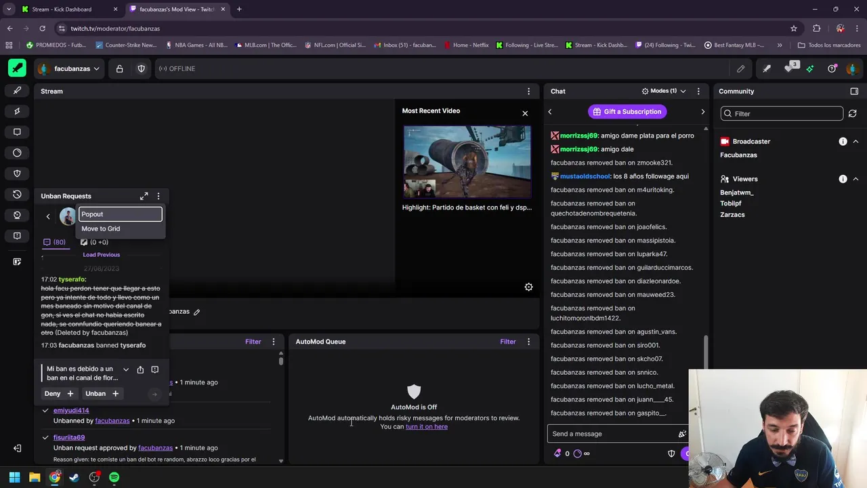The image size is (867, 488).
Task: Open Spotify from the Windows taskbar
Action: coord(114,477)
